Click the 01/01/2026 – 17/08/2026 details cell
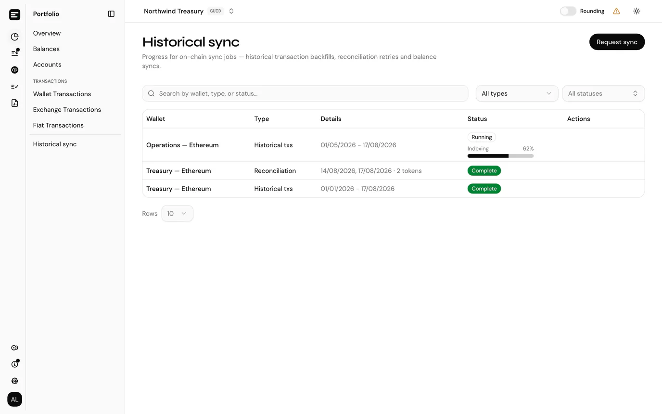Screen dimensions: 662x414 click(x=357, y=189)
